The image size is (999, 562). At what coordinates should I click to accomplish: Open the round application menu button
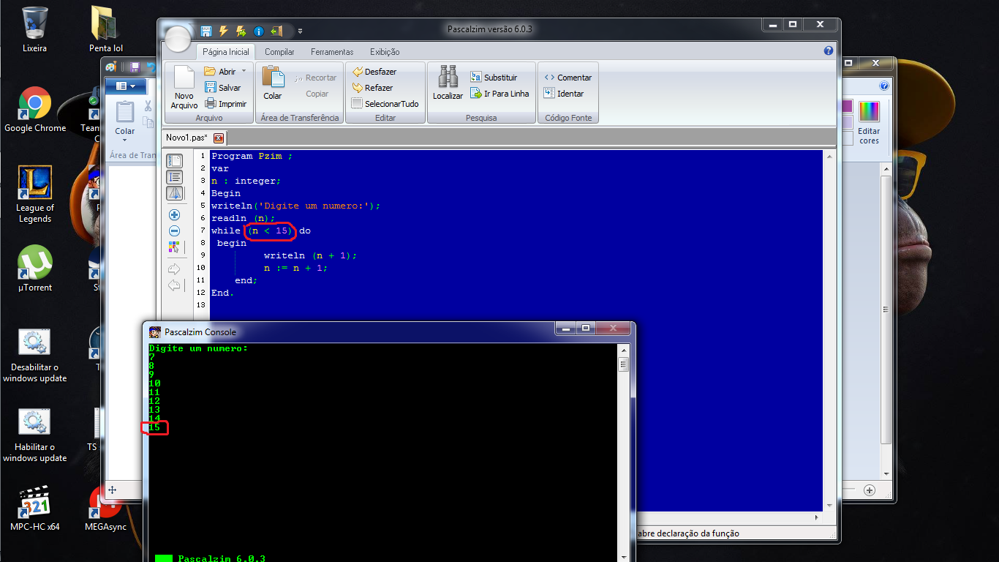tap(178, 39)
